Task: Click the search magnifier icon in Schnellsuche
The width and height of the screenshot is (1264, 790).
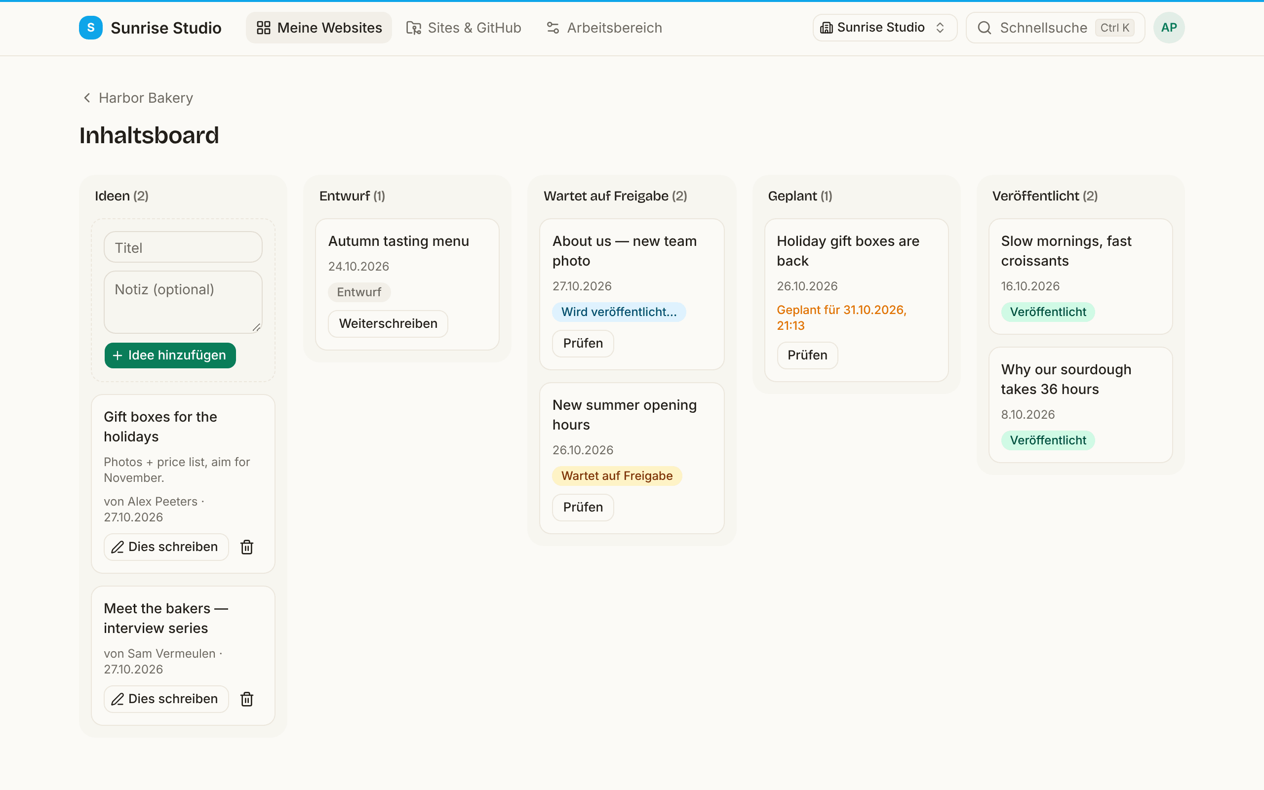Action: click(x=984, y=28)
